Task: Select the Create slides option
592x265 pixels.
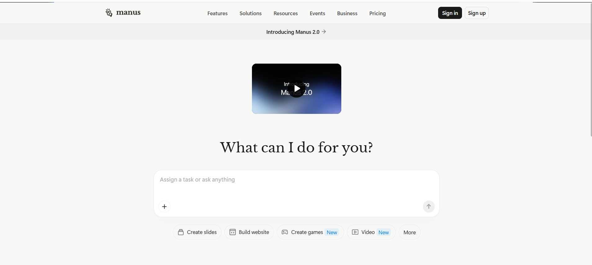Action: (197, 232)
